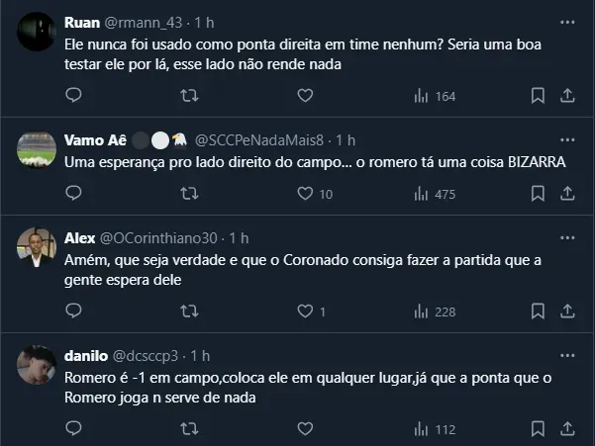The image size is (595, 446).
Task: Reply to Vamo Aê's tweet
Action: pyautogui.click(x=73, y=195)
